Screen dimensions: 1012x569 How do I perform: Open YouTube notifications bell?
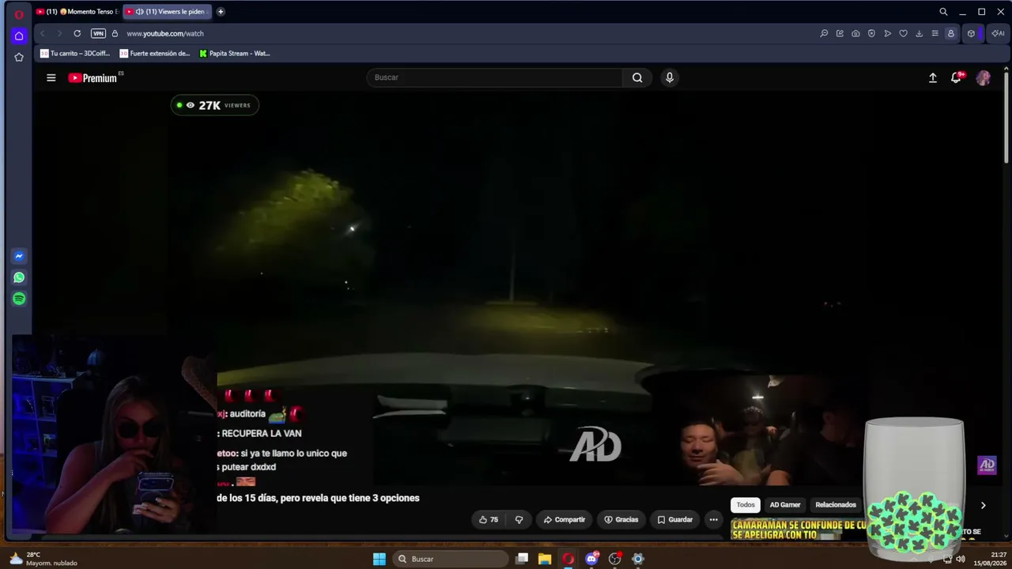click(956, 77)
